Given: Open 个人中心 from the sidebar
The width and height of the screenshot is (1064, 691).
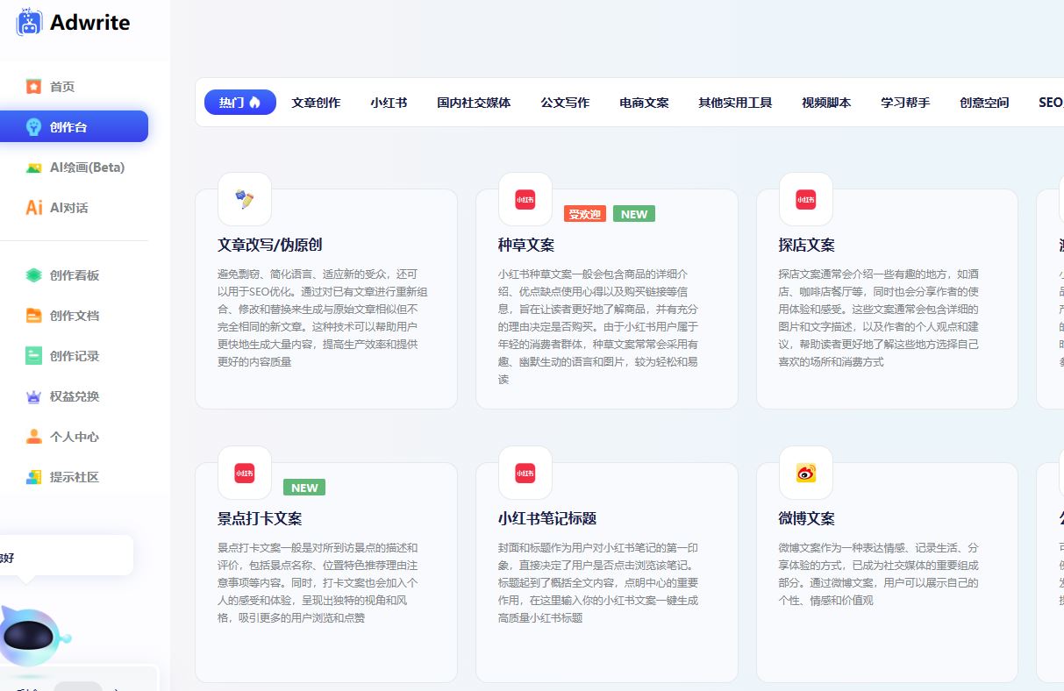Looking at the screenshot, I should (74, 437).
